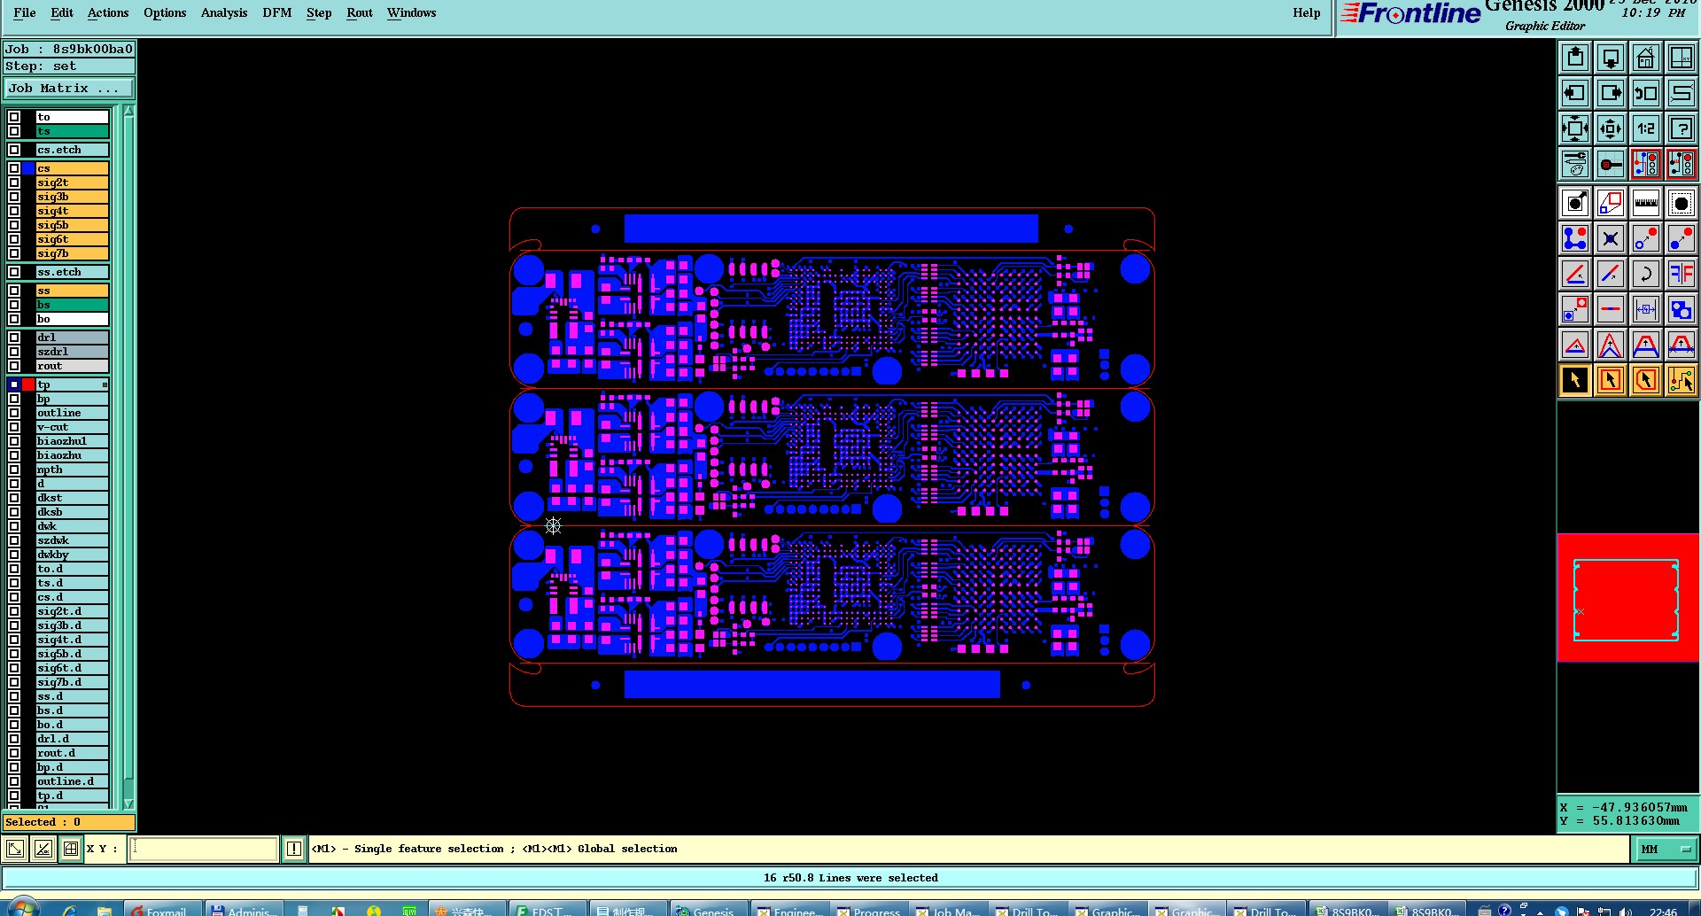Click the 1:2 zoom scale icon
The width and height of the screenshot is (1701, 916).
1645,128
